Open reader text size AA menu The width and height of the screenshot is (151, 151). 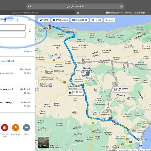coord(30,6)
